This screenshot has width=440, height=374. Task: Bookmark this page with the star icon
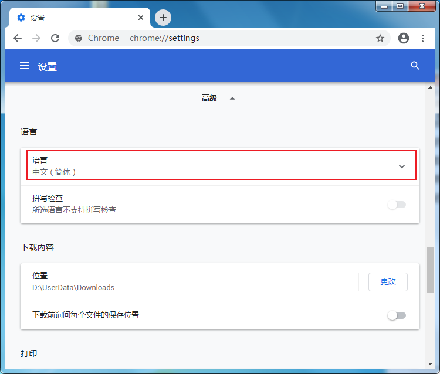380,38
